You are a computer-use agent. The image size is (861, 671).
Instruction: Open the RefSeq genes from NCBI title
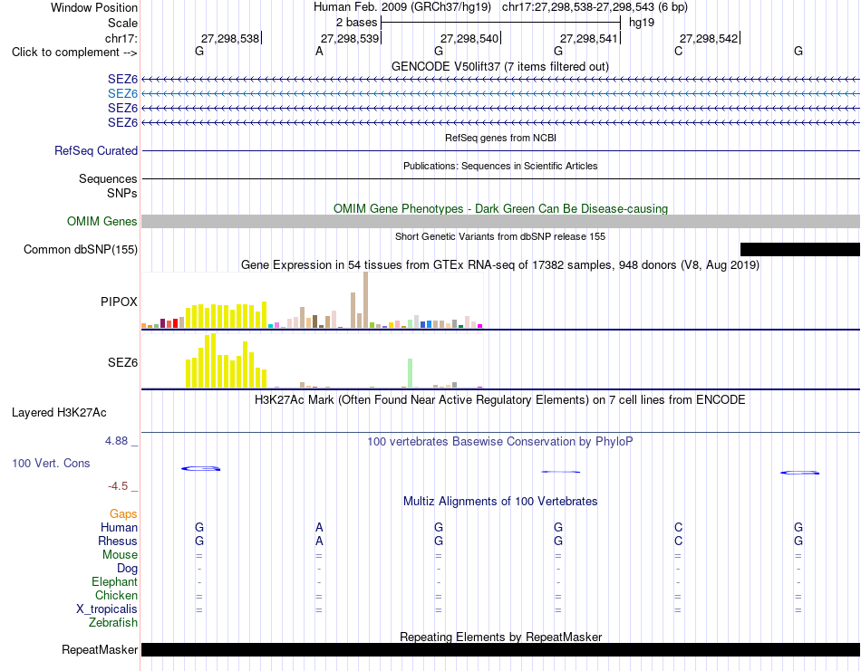[500, 138]
